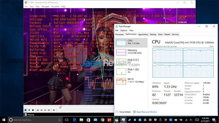Image resolution: width=219 pixels, height=123 pixels.
Task: Pause the video playback
Action: coord(29,110)
